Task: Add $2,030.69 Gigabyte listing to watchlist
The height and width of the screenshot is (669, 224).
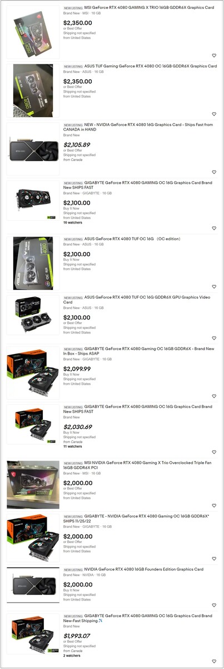Action: 214,452
